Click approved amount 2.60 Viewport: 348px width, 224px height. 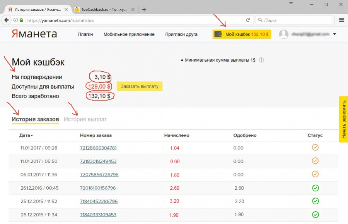(239, 188)
